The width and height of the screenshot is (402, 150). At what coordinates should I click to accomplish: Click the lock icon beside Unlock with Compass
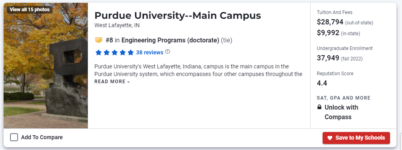[x=319, y=107]
